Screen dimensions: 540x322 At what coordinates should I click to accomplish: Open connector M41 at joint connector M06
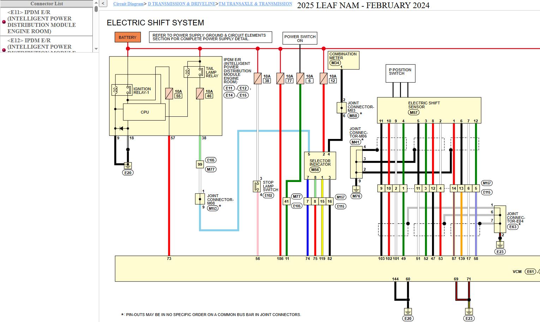[x=355, y=142]
